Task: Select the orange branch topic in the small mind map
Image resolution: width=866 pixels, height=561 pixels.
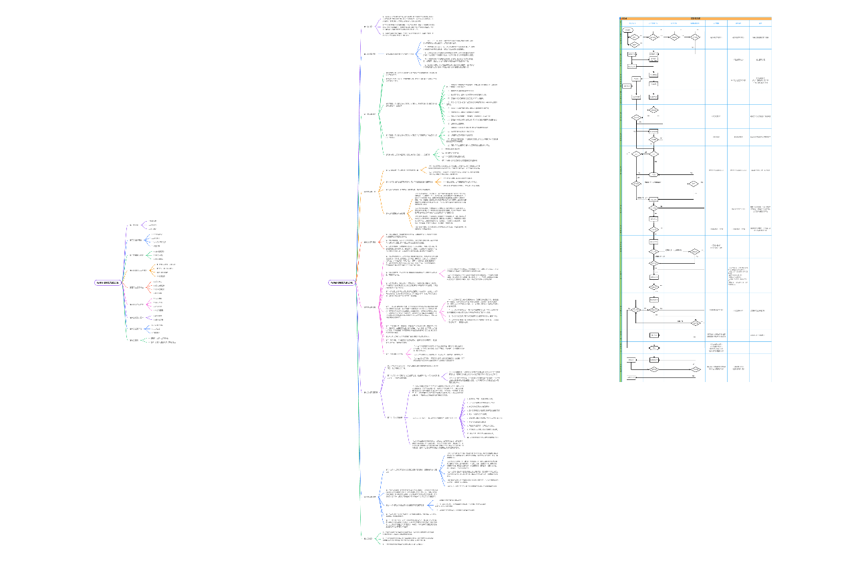Action: click(x=136, y=270)
